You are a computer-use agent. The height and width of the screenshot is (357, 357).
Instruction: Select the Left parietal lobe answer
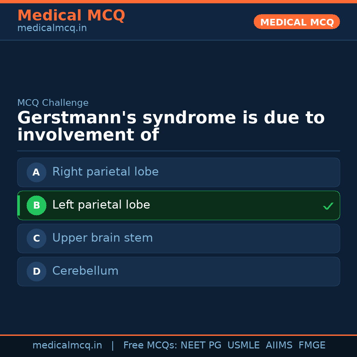[101, 205]
